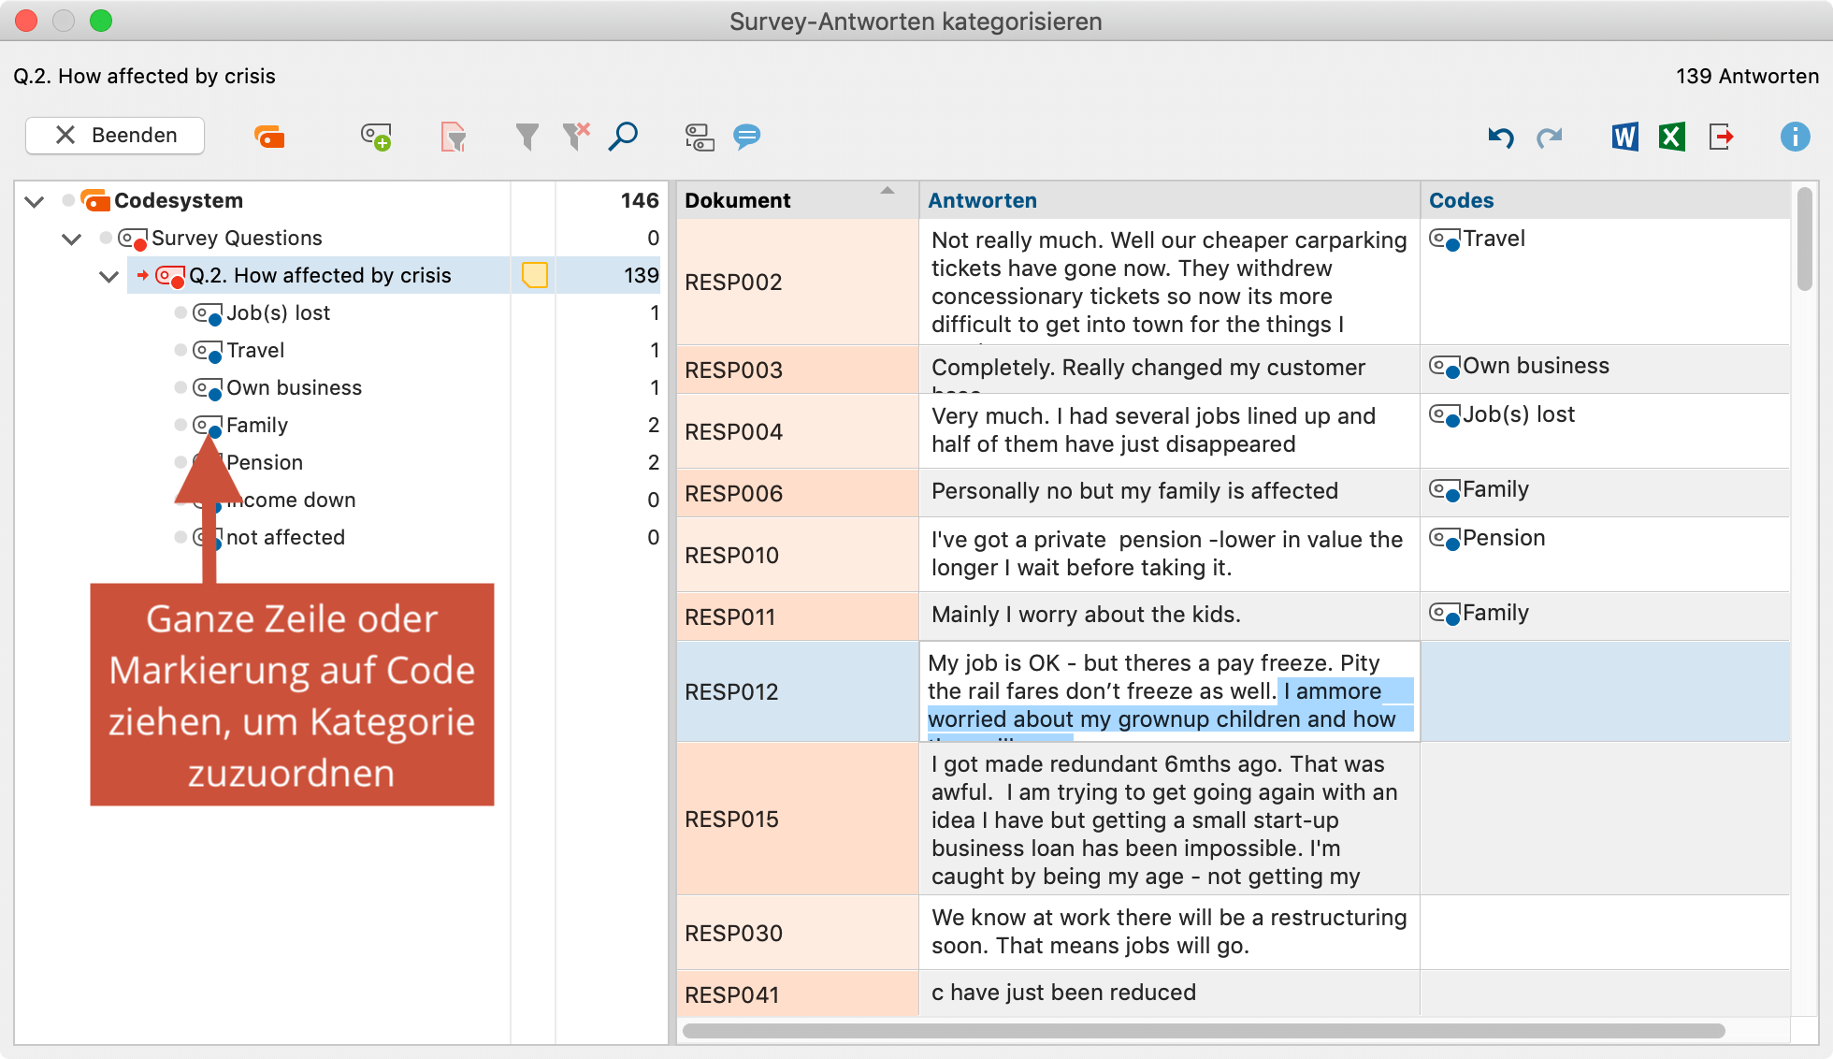This screenshot has width=1833, height=1059.
Task: Click the total count 146 for Codesystem
Action: pyautogui.click(x=640, y=200)
